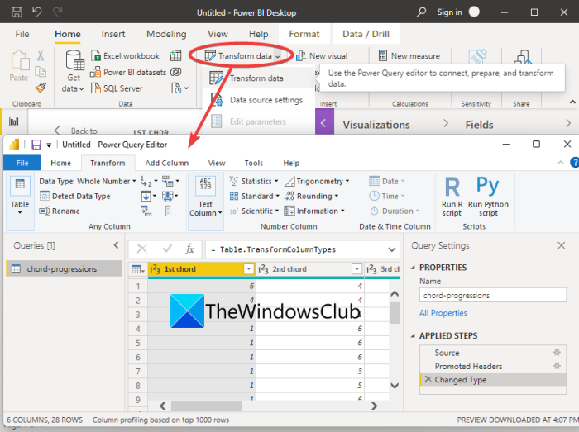Expand the Transform data dropdown arrow
This screenshot has height=432, width=579.
pyautogui.click(x=278, y=56)
